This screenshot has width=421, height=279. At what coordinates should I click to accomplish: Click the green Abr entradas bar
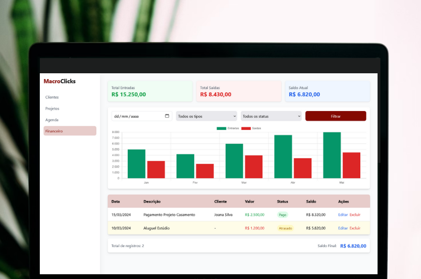click(x=283, y=157)
